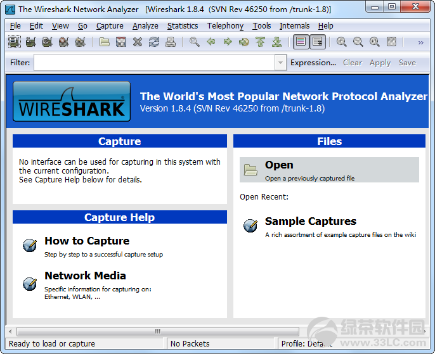Open the Internals menu

pos(294,26)
